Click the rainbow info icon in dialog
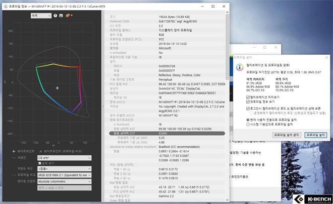 [240, 67]
